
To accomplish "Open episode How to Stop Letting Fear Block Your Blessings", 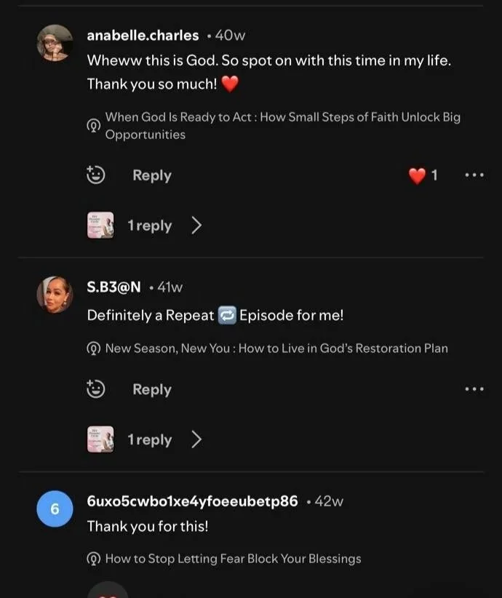I will (x=233, y=559).
